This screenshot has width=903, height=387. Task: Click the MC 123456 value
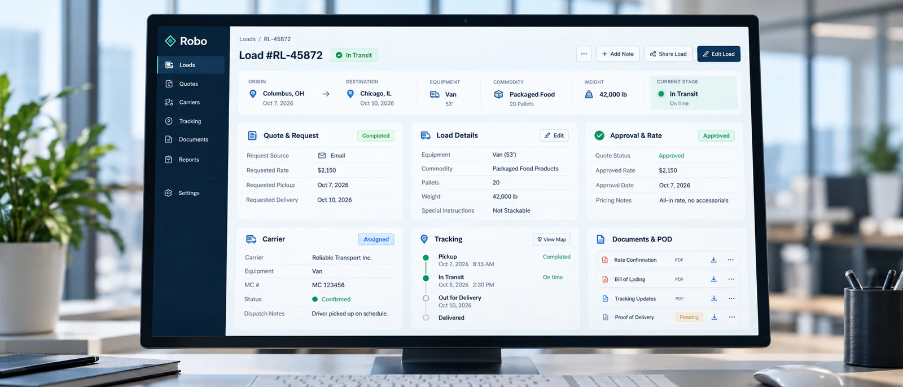(x=328, y=285)
